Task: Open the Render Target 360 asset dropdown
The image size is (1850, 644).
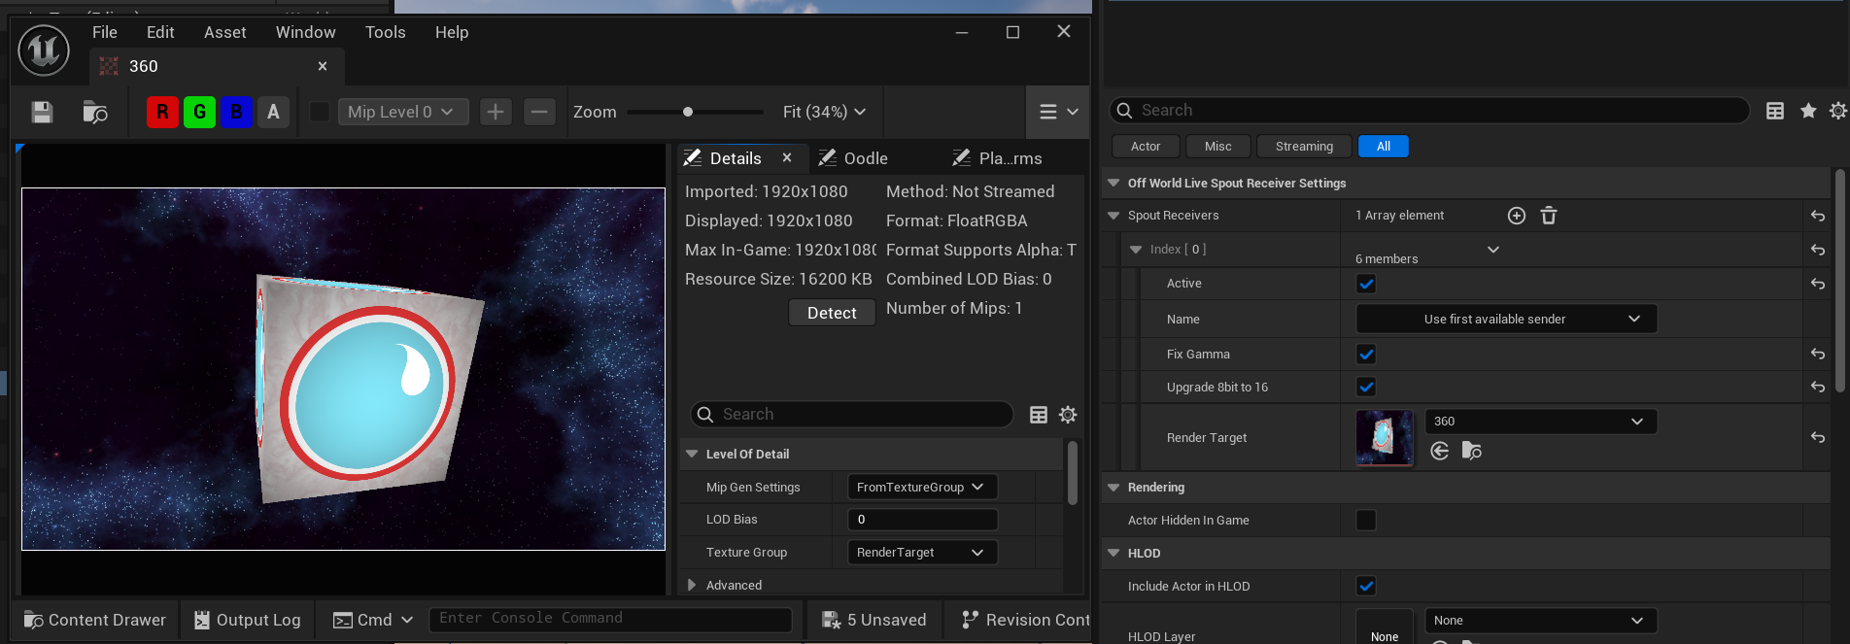Action: pyautogui.click(x=1540, y=422)
